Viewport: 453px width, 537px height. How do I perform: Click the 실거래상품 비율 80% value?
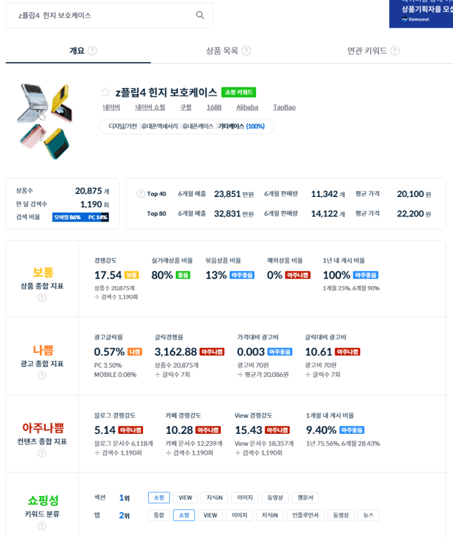162,275
